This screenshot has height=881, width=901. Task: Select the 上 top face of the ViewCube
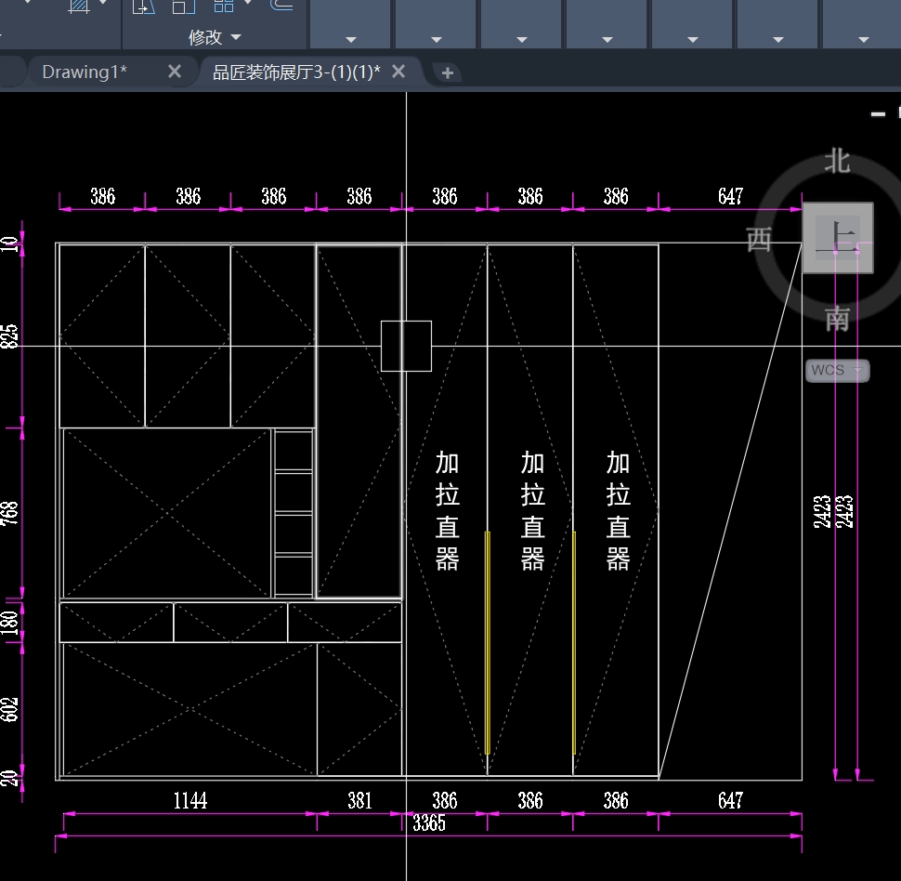(837, 238)
